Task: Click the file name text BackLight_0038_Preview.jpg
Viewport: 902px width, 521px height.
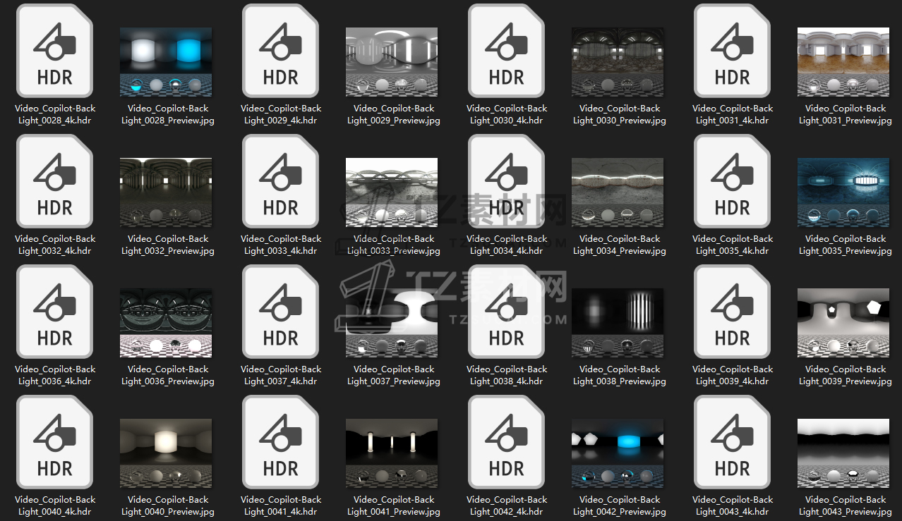Action: [620, 375]
